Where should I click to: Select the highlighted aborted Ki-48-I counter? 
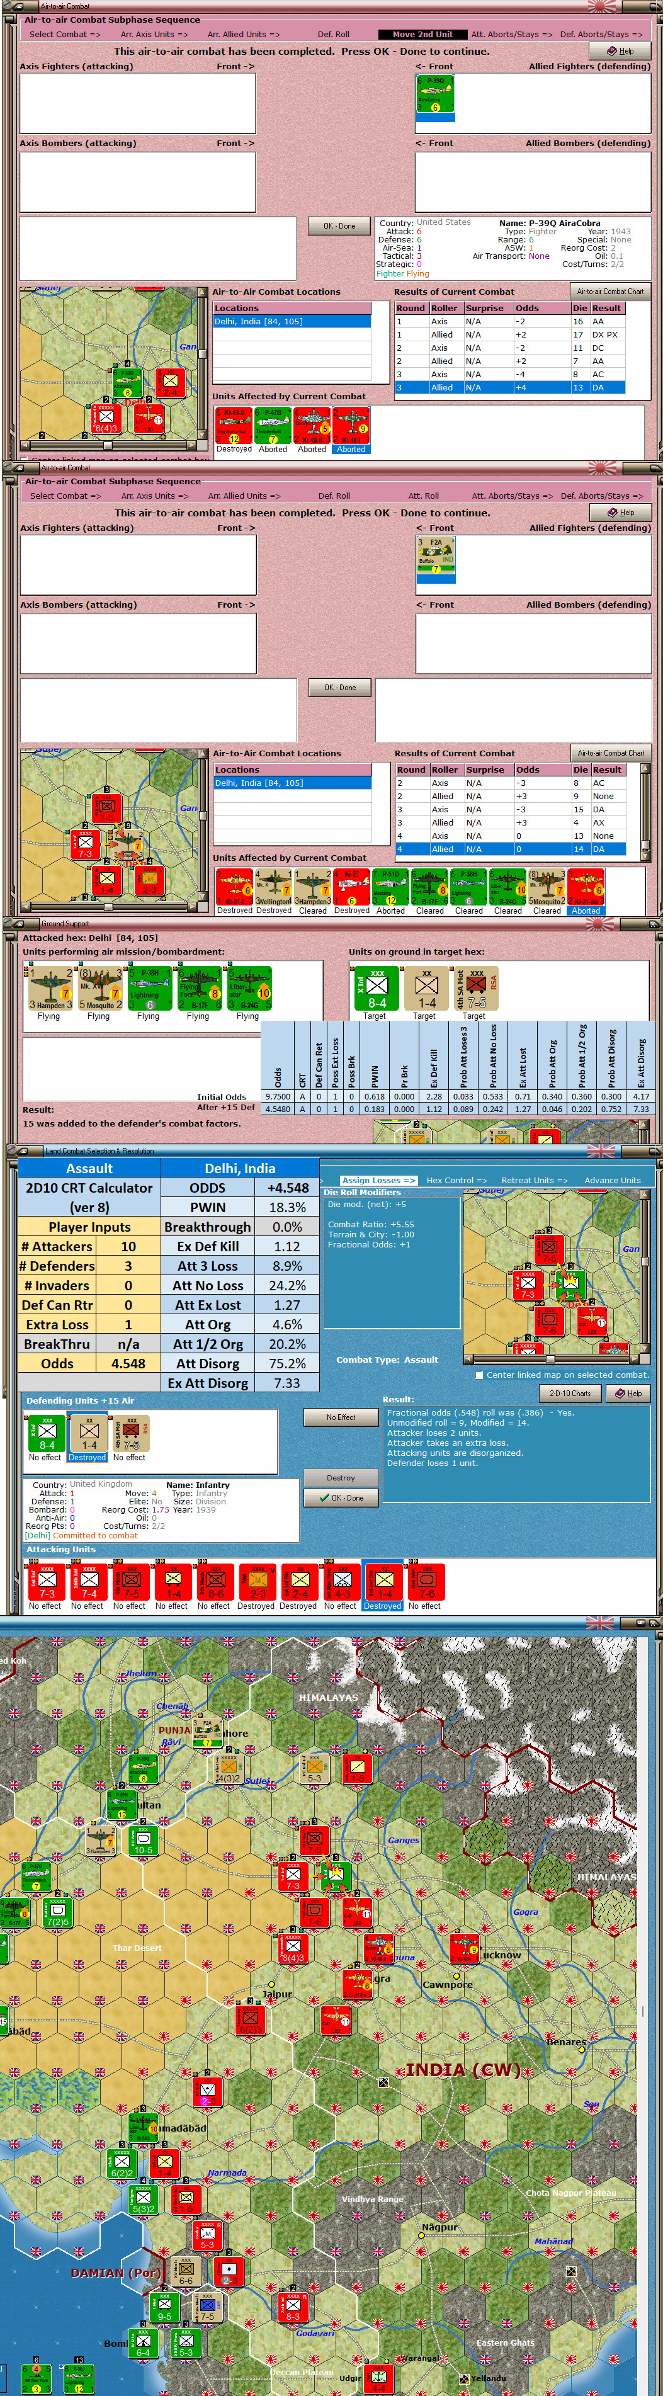pos(351,425)
